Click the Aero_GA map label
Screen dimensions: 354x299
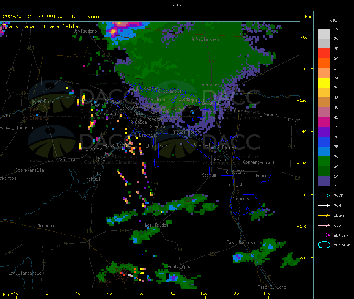click(235, 185)
